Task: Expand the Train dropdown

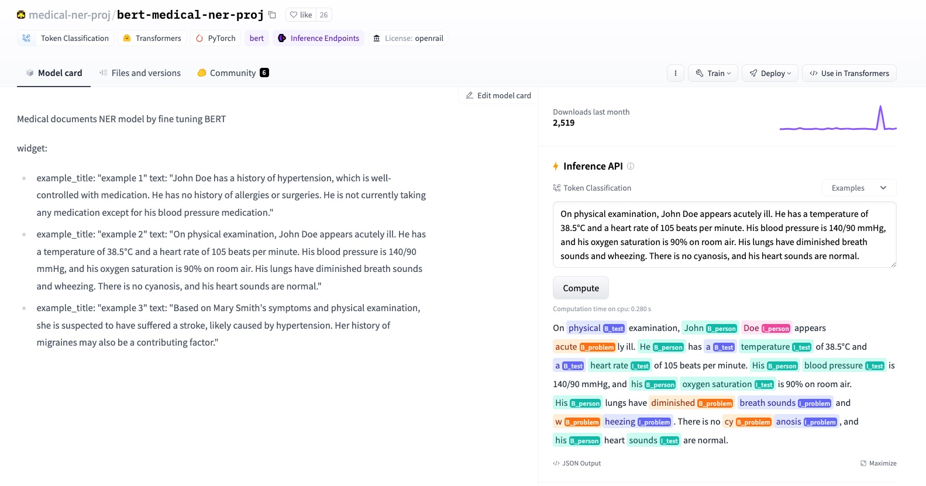Action: pyautogui.click(x=713, y=73)
